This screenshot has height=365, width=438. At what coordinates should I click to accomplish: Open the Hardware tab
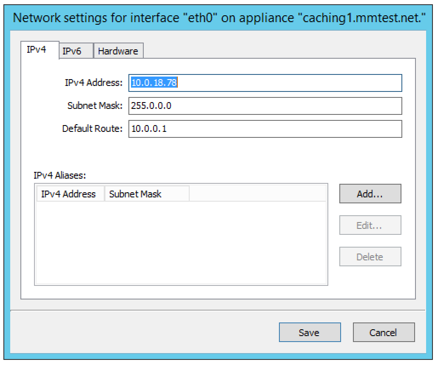coord(118,51)
